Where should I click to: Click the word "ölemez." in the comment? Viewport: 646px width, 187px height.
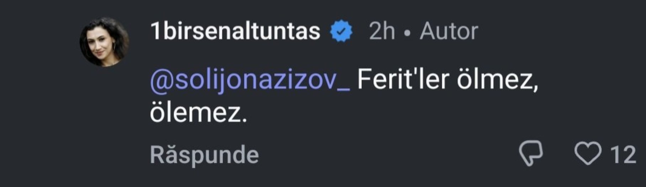198,113
